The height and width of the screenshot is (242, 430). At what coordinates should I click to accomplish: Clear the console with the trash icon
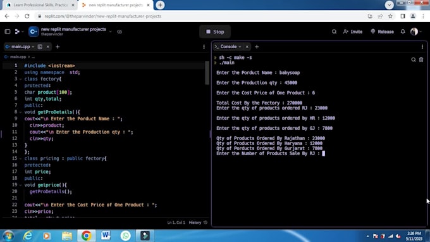tap(421, 60)
